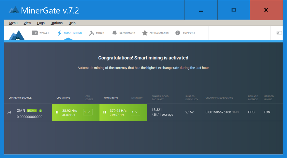The width and height of the screenshot is (287, 158).
Task: Click the 0.000000000000 currency balance
Action: [29, 117]
